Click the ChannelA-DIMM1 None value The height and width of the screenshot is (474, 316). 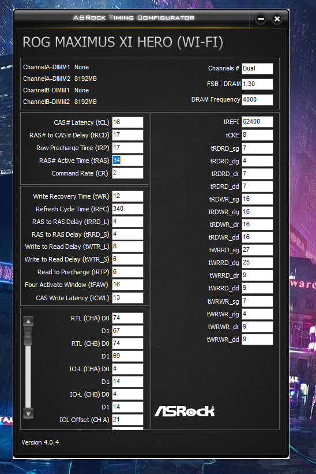pos(81,67)
